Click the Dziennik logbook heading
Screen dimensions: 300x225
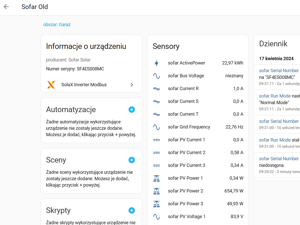(x=273, y=44)
